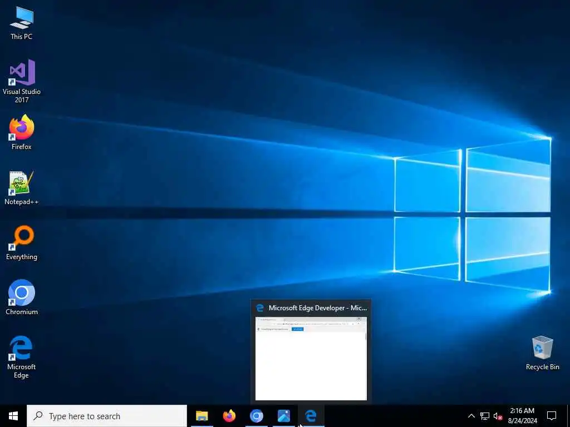Viewport: 570px width, 427px height.
Task: Select the Recycle Bin icon
Action: (x=542, y=352)
